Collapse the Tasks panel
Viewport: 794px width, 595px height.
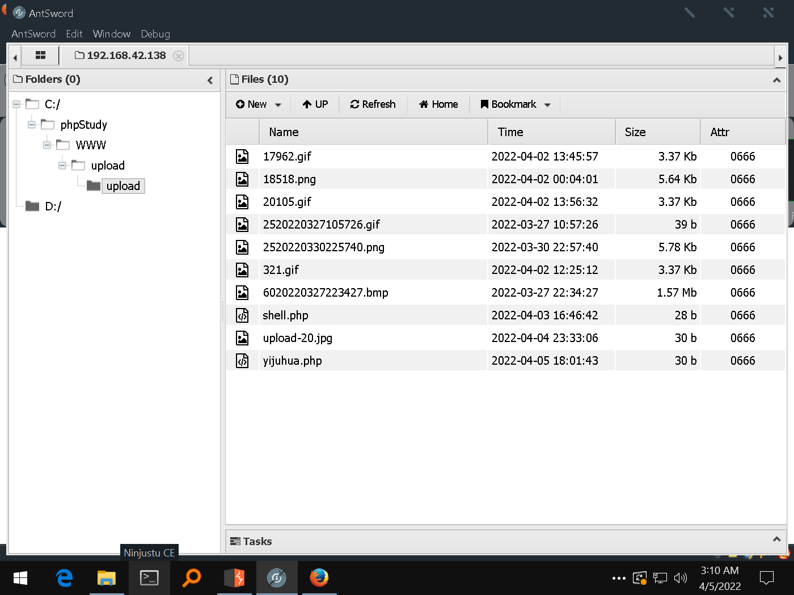pyautogui.click(x=776, y=539)
